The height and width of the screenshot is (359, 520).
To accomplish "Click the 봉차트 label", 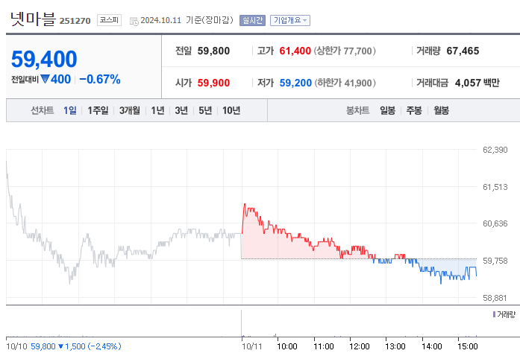I will (358, 110).
